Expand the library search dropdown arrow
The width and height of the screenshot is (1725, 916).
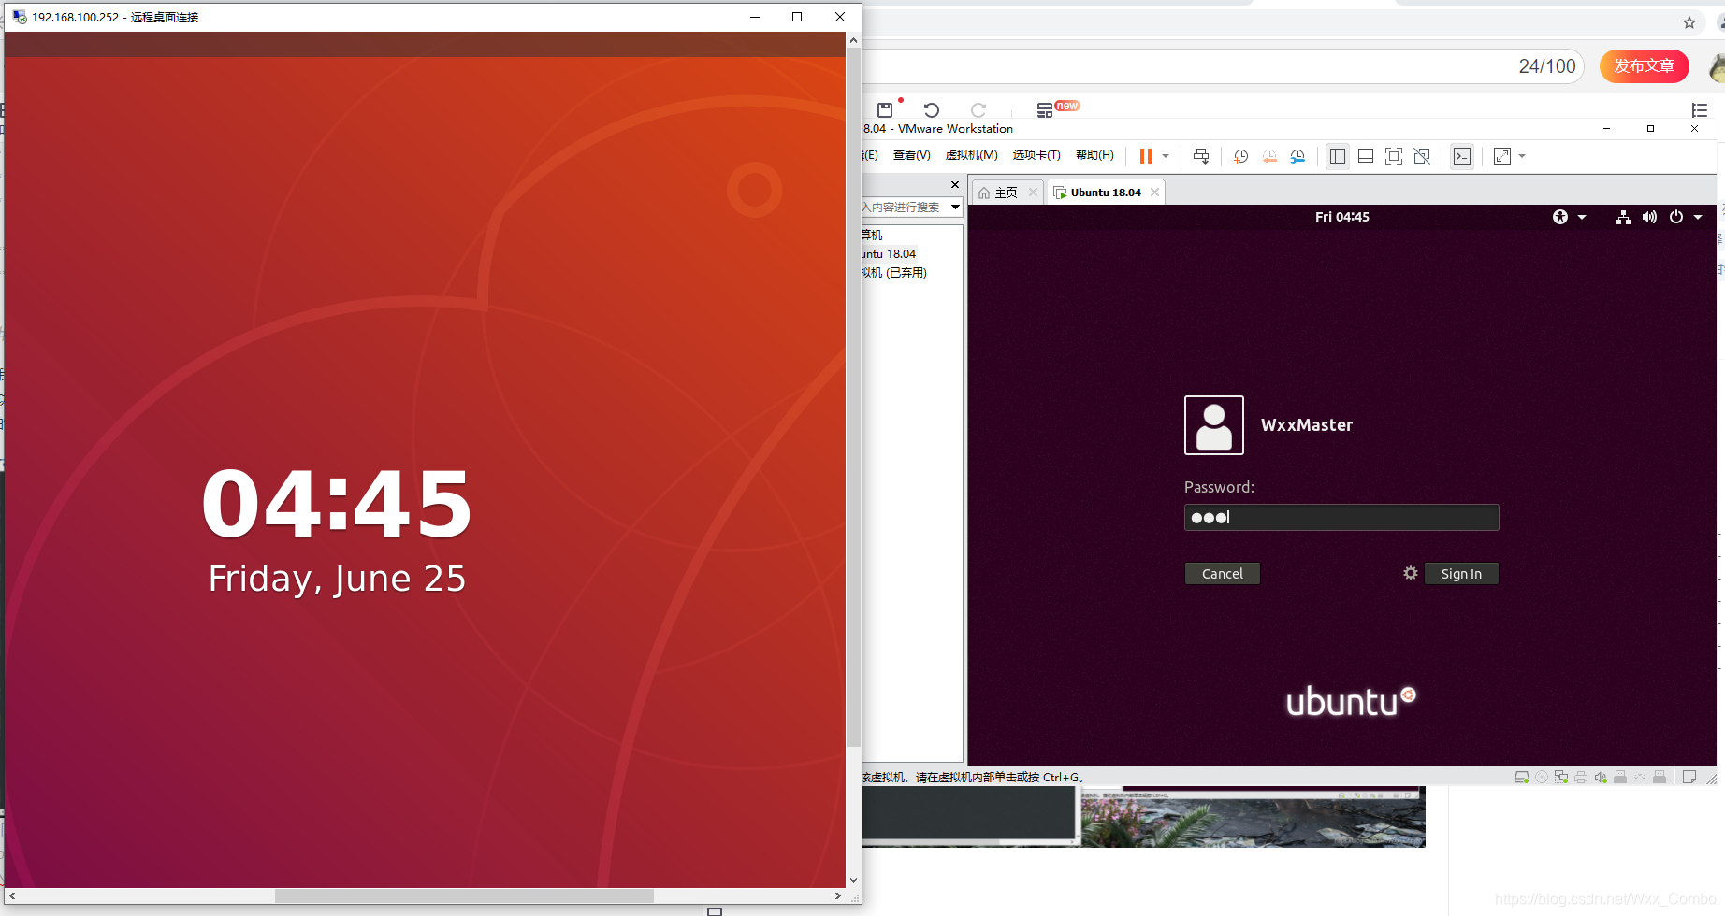tap(955, 208)
